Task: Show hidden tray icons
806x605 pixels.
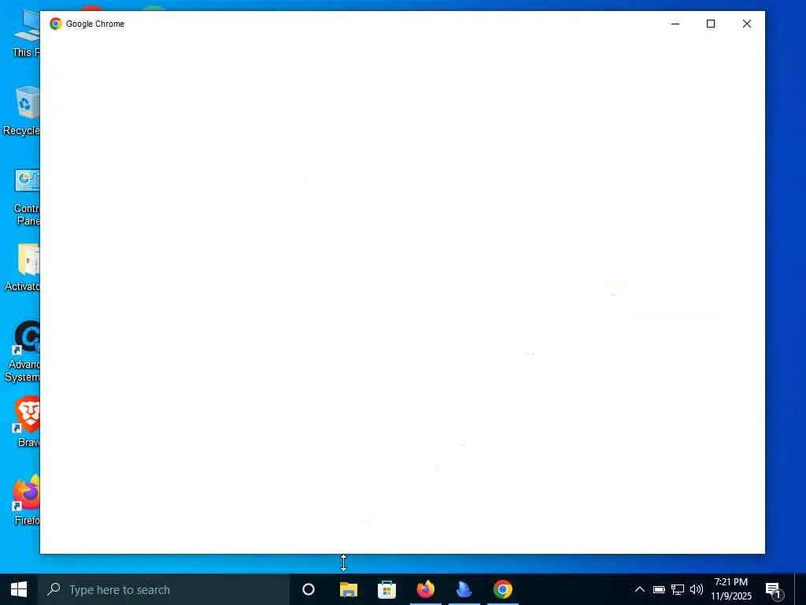Action: tap(639, 589)
